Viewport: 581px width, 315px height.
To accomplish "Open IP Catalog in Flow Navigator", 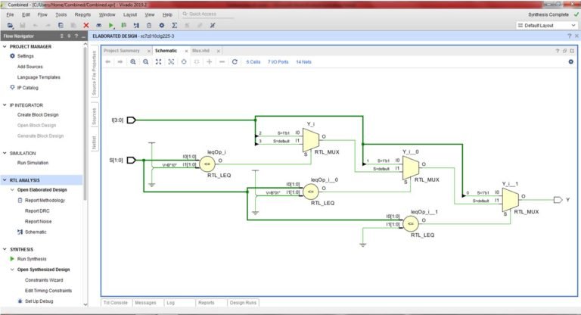I will 28,88.
